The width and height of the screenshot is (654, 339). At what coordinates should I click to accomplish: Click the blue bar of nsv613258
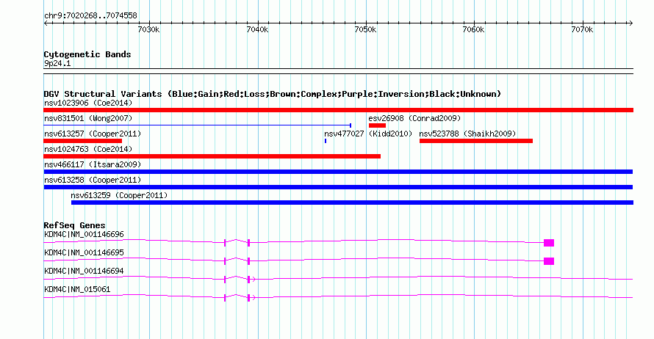pyautogui.click(x=338, y=187)
